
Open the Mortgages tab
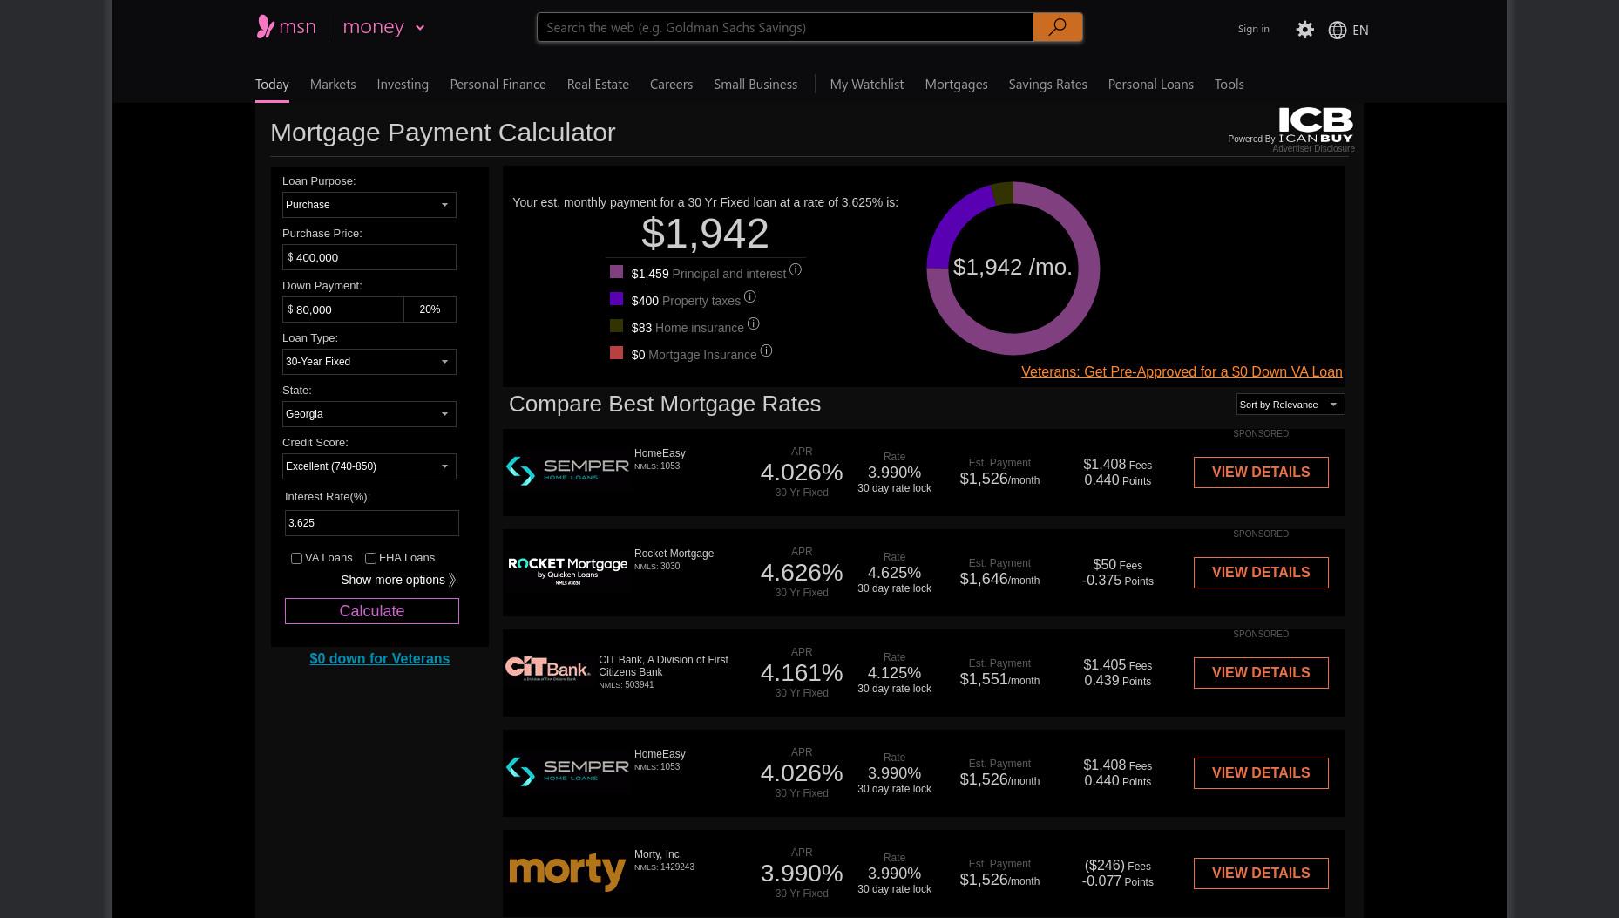pos(956,84)
